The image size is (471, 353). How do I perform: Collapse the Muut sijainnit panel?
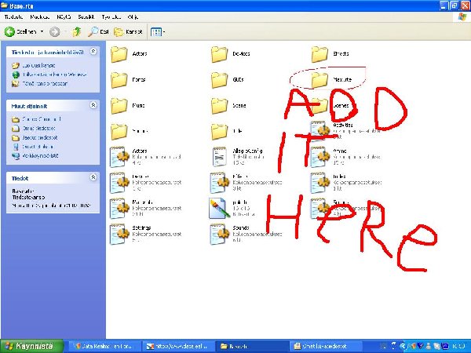93,105
